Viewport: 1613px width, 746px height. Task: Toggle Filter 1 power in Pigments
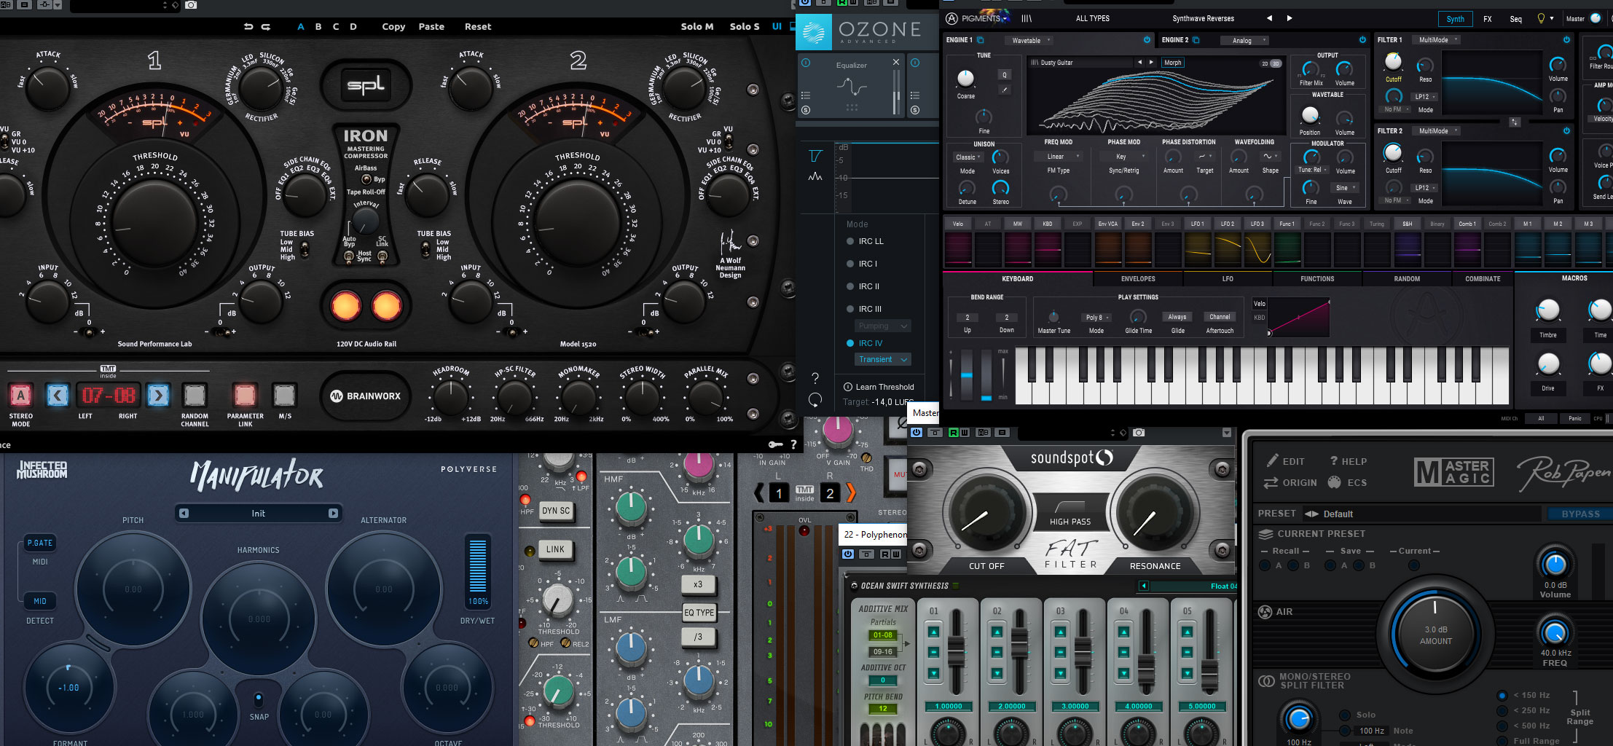pyautogui.click(x=1566, y=40)
